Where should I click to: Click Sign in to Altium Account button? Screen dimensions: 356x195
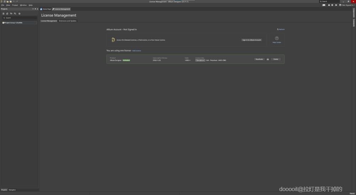pyautogui.click(x=252, y=40)
